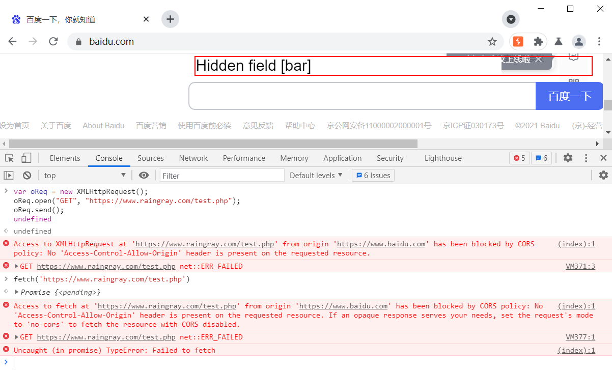Open the Security tab

[390, 158]
